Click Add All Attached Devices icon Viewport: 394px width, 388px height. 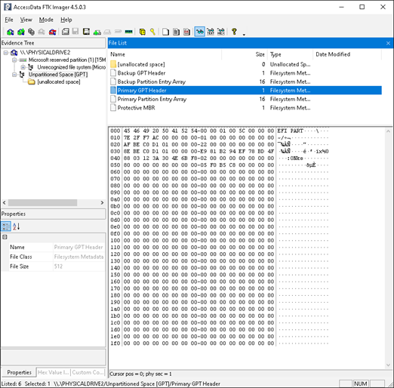click(21, 32)
